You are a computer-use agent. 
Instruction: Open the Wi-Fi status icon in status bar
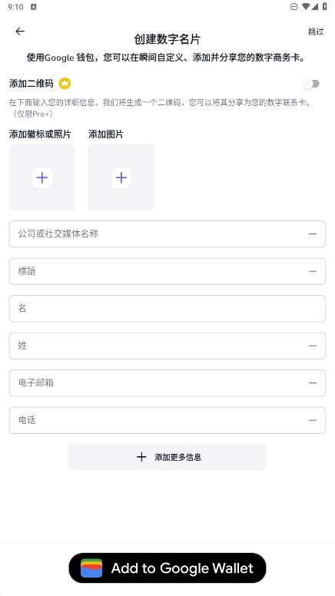[x=305, y=6]
